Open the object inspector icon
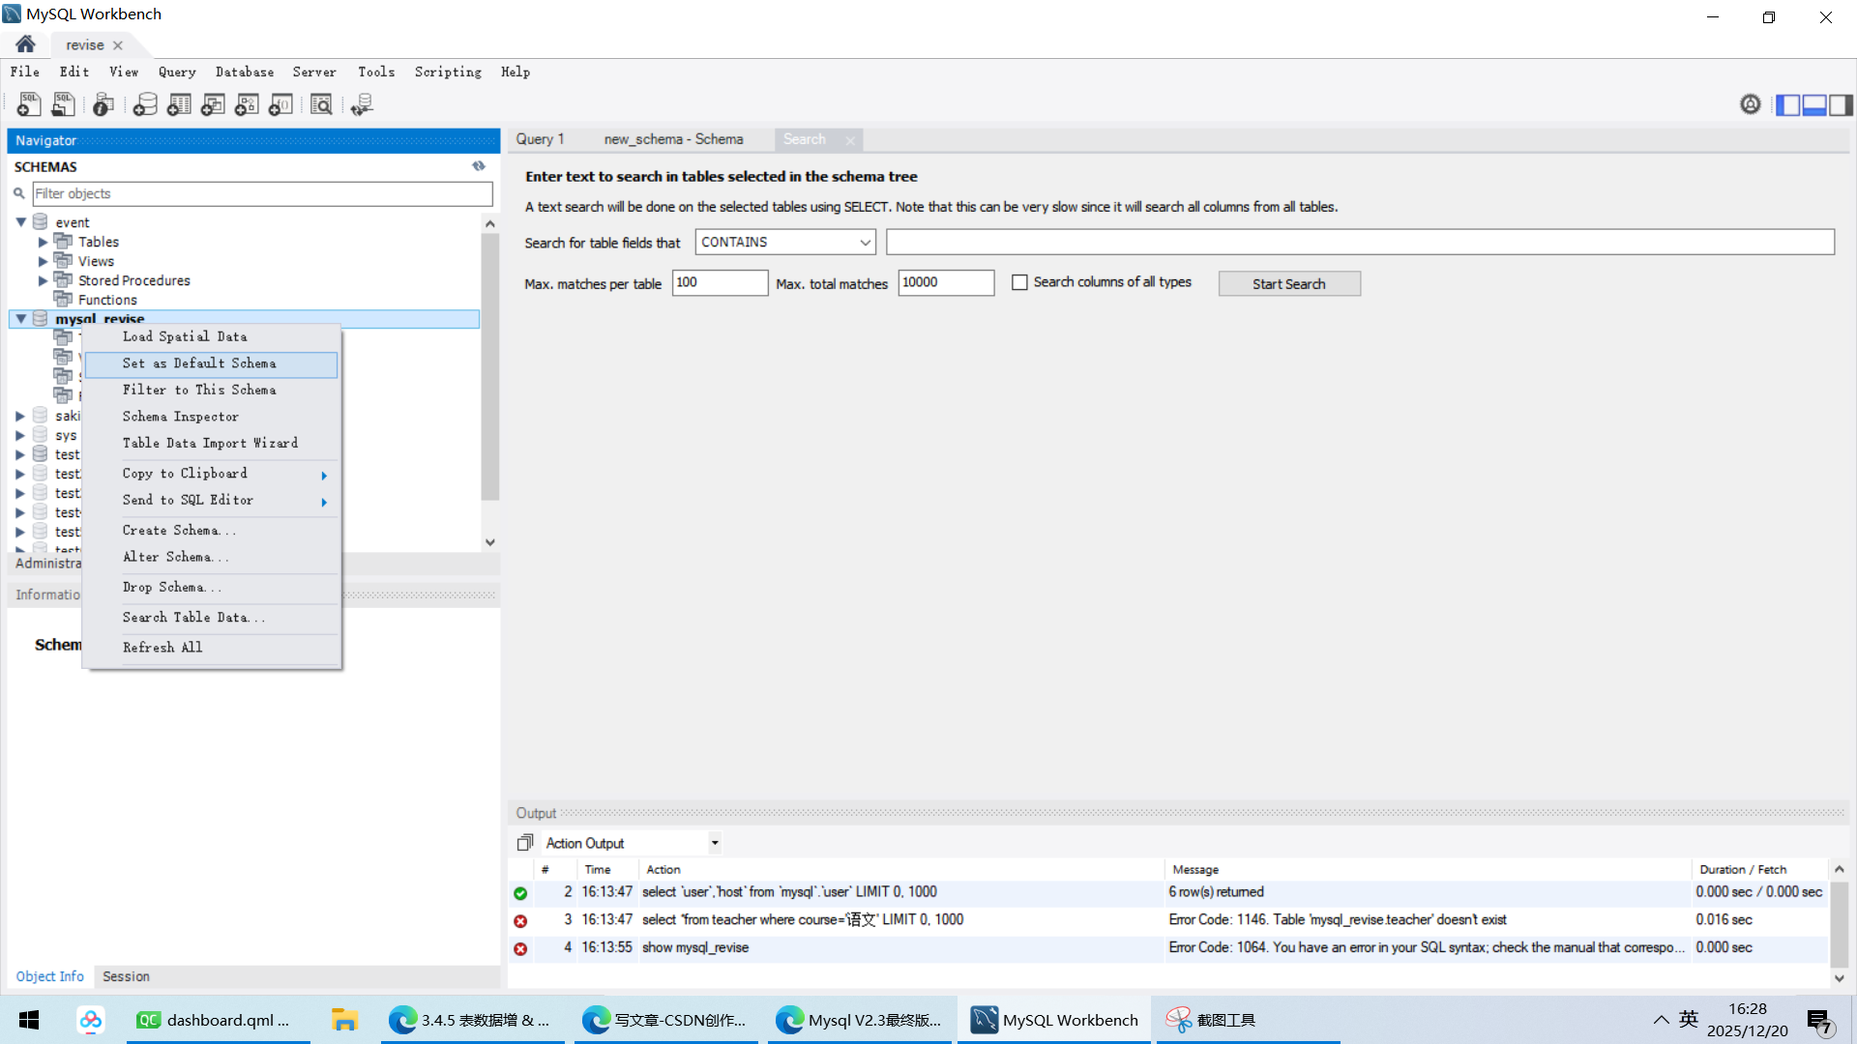 coord(103,104)
